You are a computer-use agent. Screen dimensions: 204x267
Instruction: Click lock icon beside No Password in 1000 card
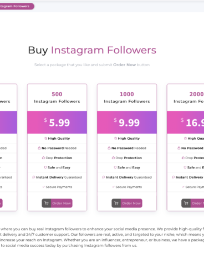(109, 148)
